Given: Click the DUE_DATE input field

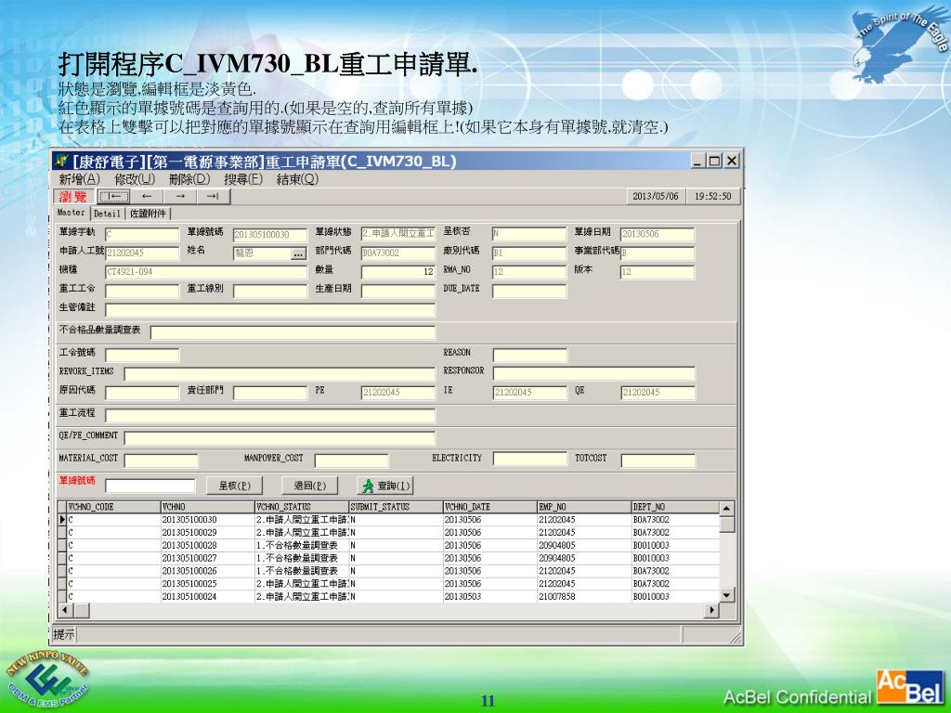Looking at the screenshot, I should (529, 291).
